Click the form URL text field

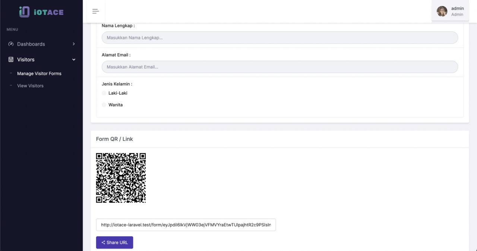[x=186, y=225]
